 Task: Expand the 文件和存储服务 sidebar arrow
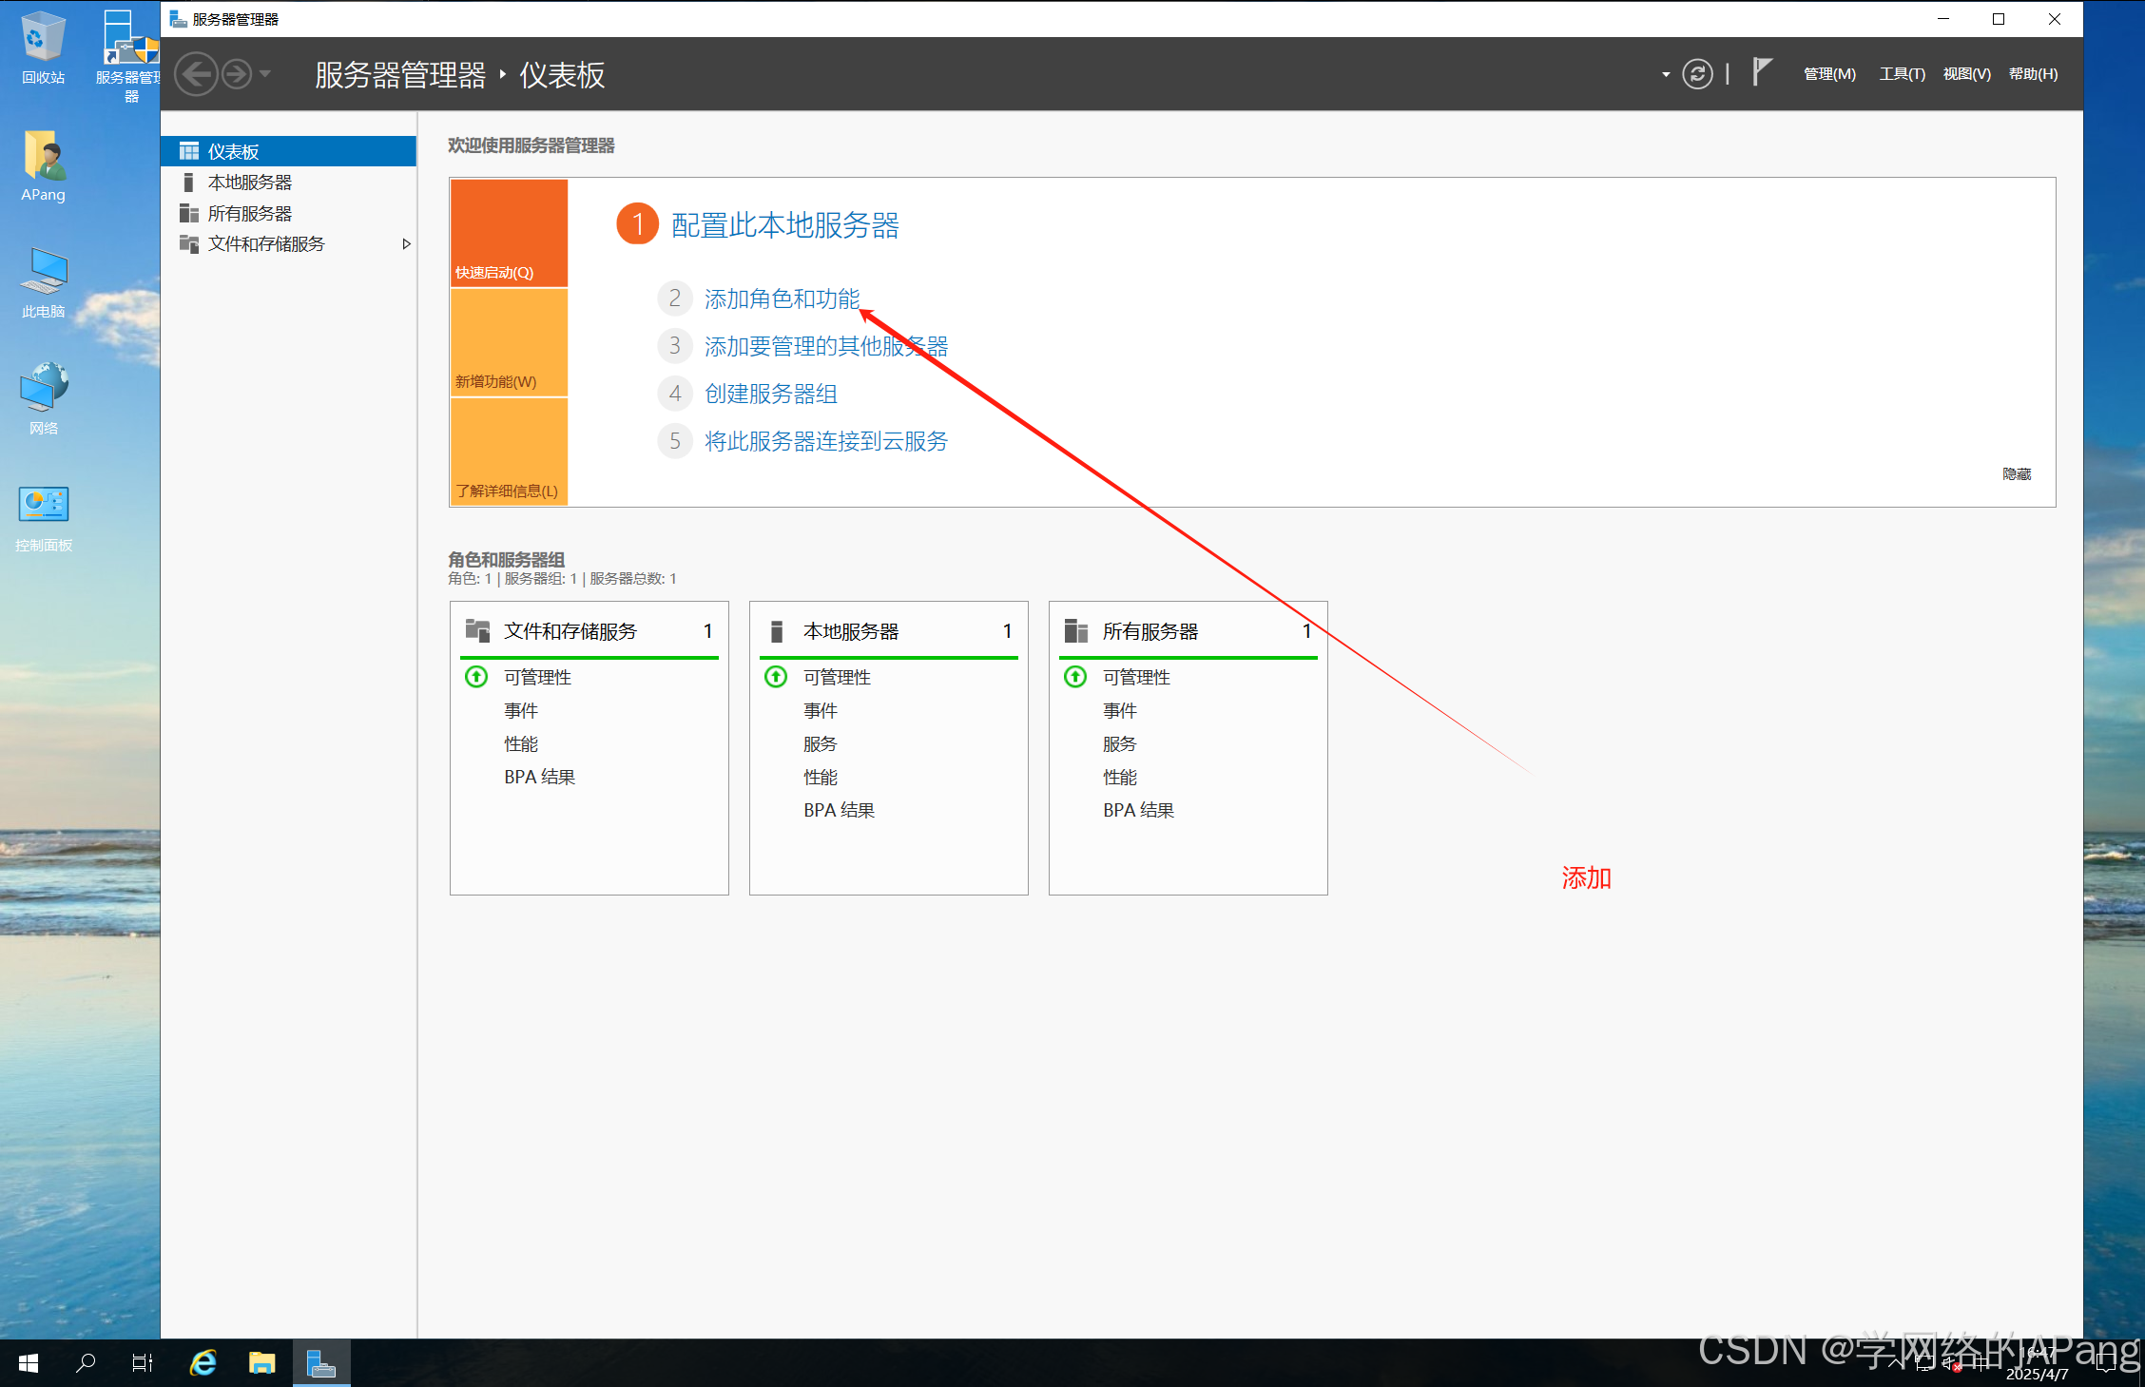click(406, 244)
